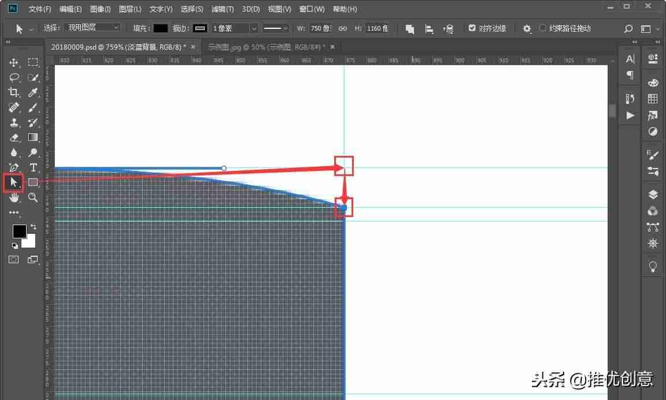Select the Eraser tool
Screen dimensions: 666x400
click(14, 137)
